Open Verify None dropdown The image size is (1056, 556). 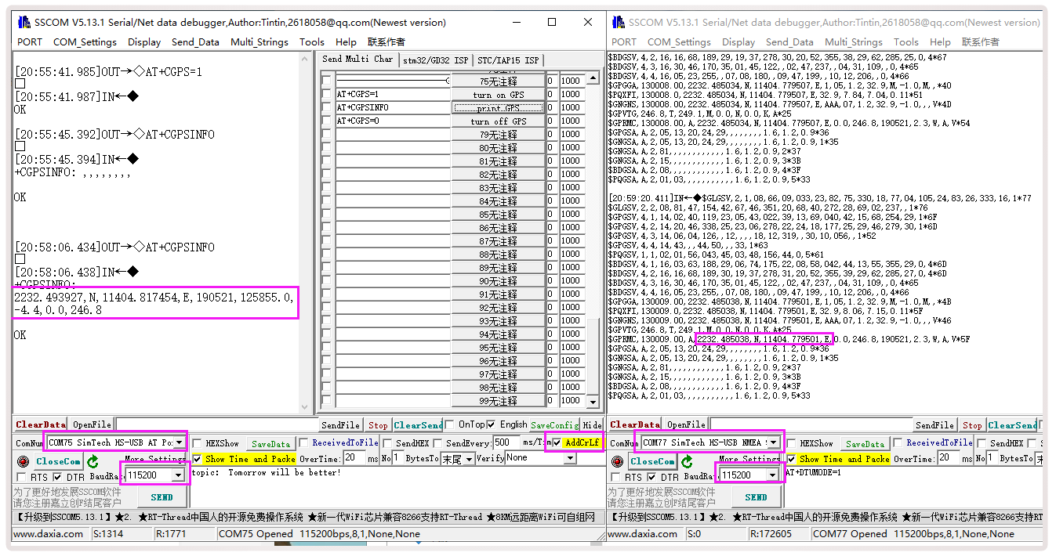point(570,458)
